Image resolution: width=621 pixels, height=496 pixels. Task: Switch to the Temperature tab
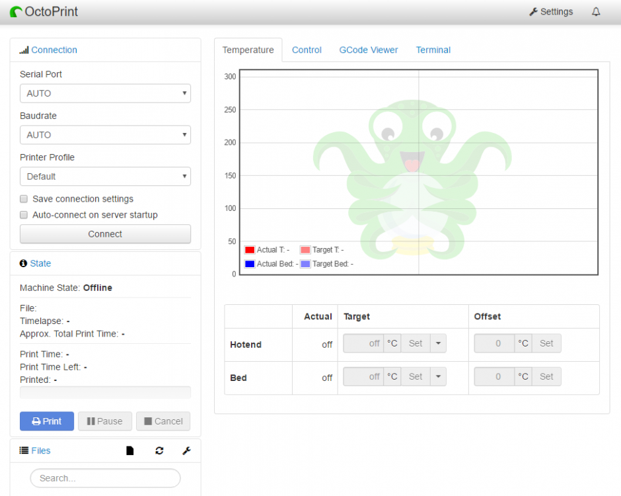coord(248,50)
